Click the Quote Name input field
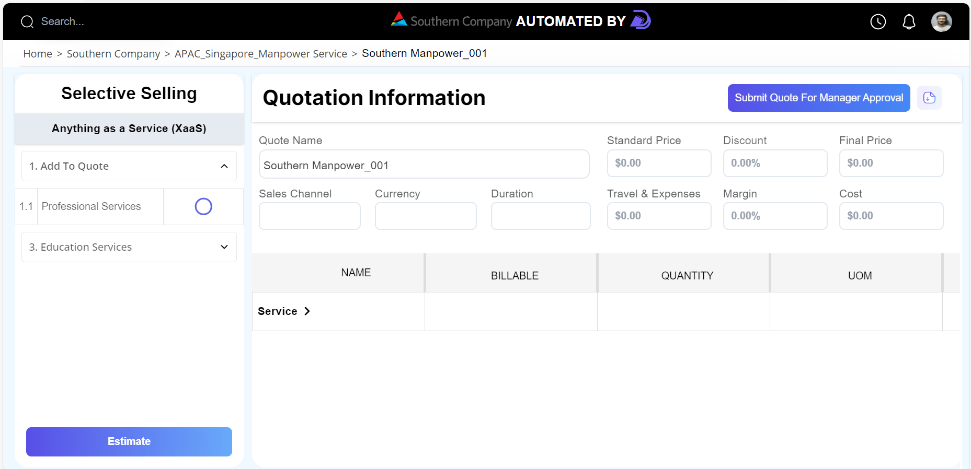 click(x=424, y=164)
